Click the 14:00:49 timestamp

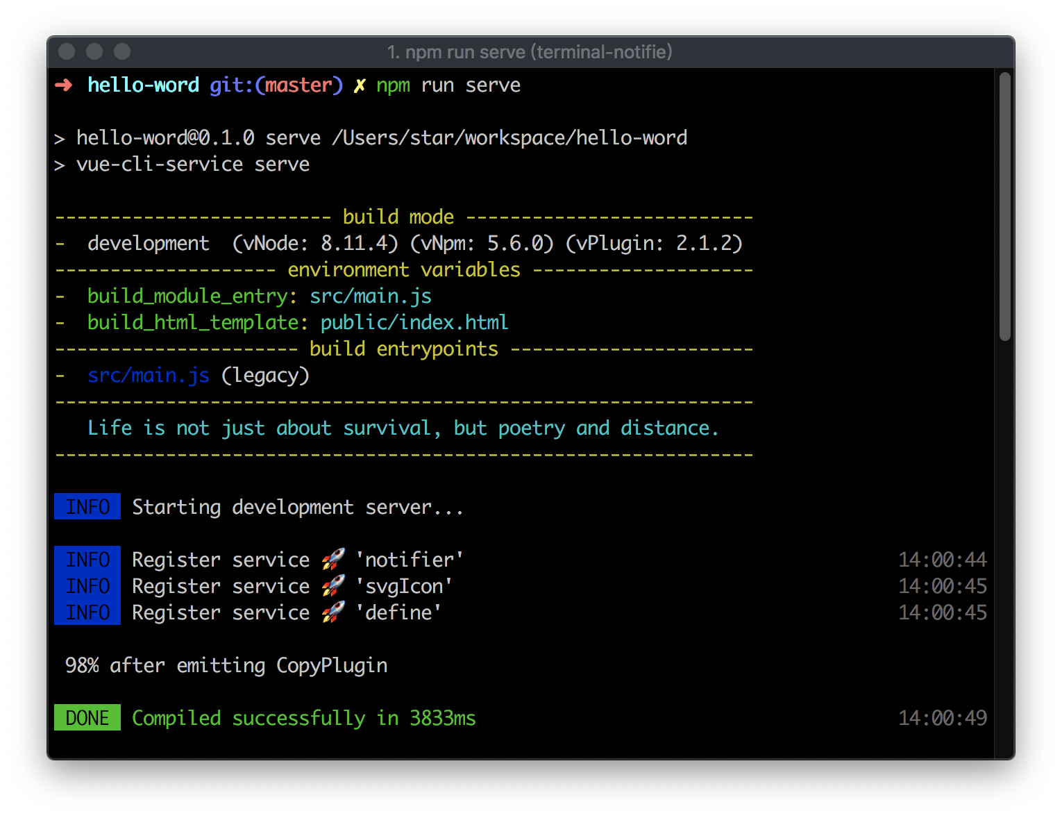point(942,718)
